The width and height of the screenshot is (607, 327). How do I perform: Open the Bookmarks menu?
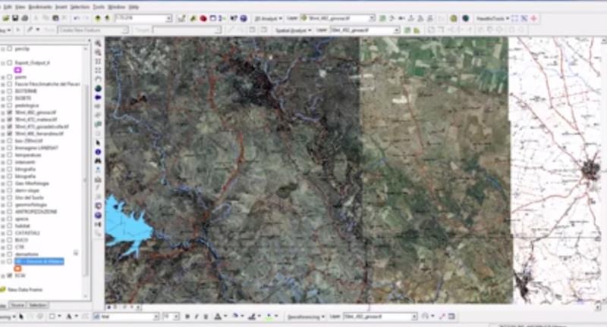click(39, 6)
